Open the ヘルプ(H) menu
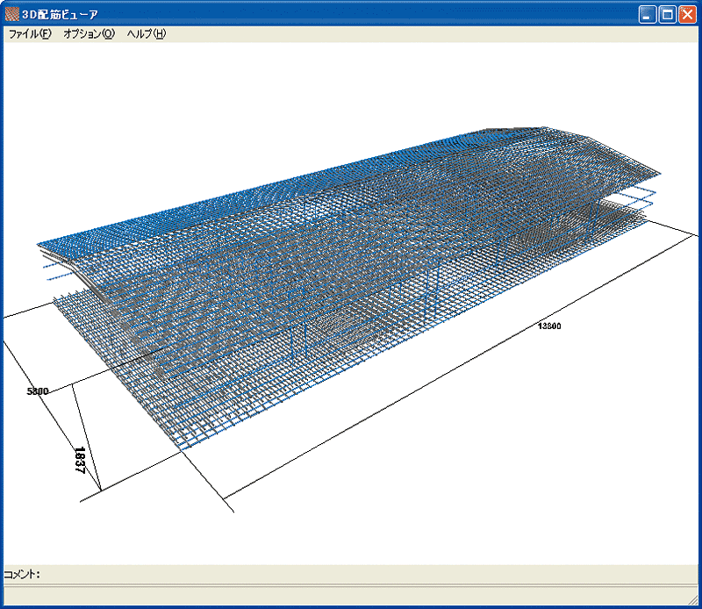Image resolution: width=702 pixels, height=609 pixels. pyautogui.click(x=147, y=33)
